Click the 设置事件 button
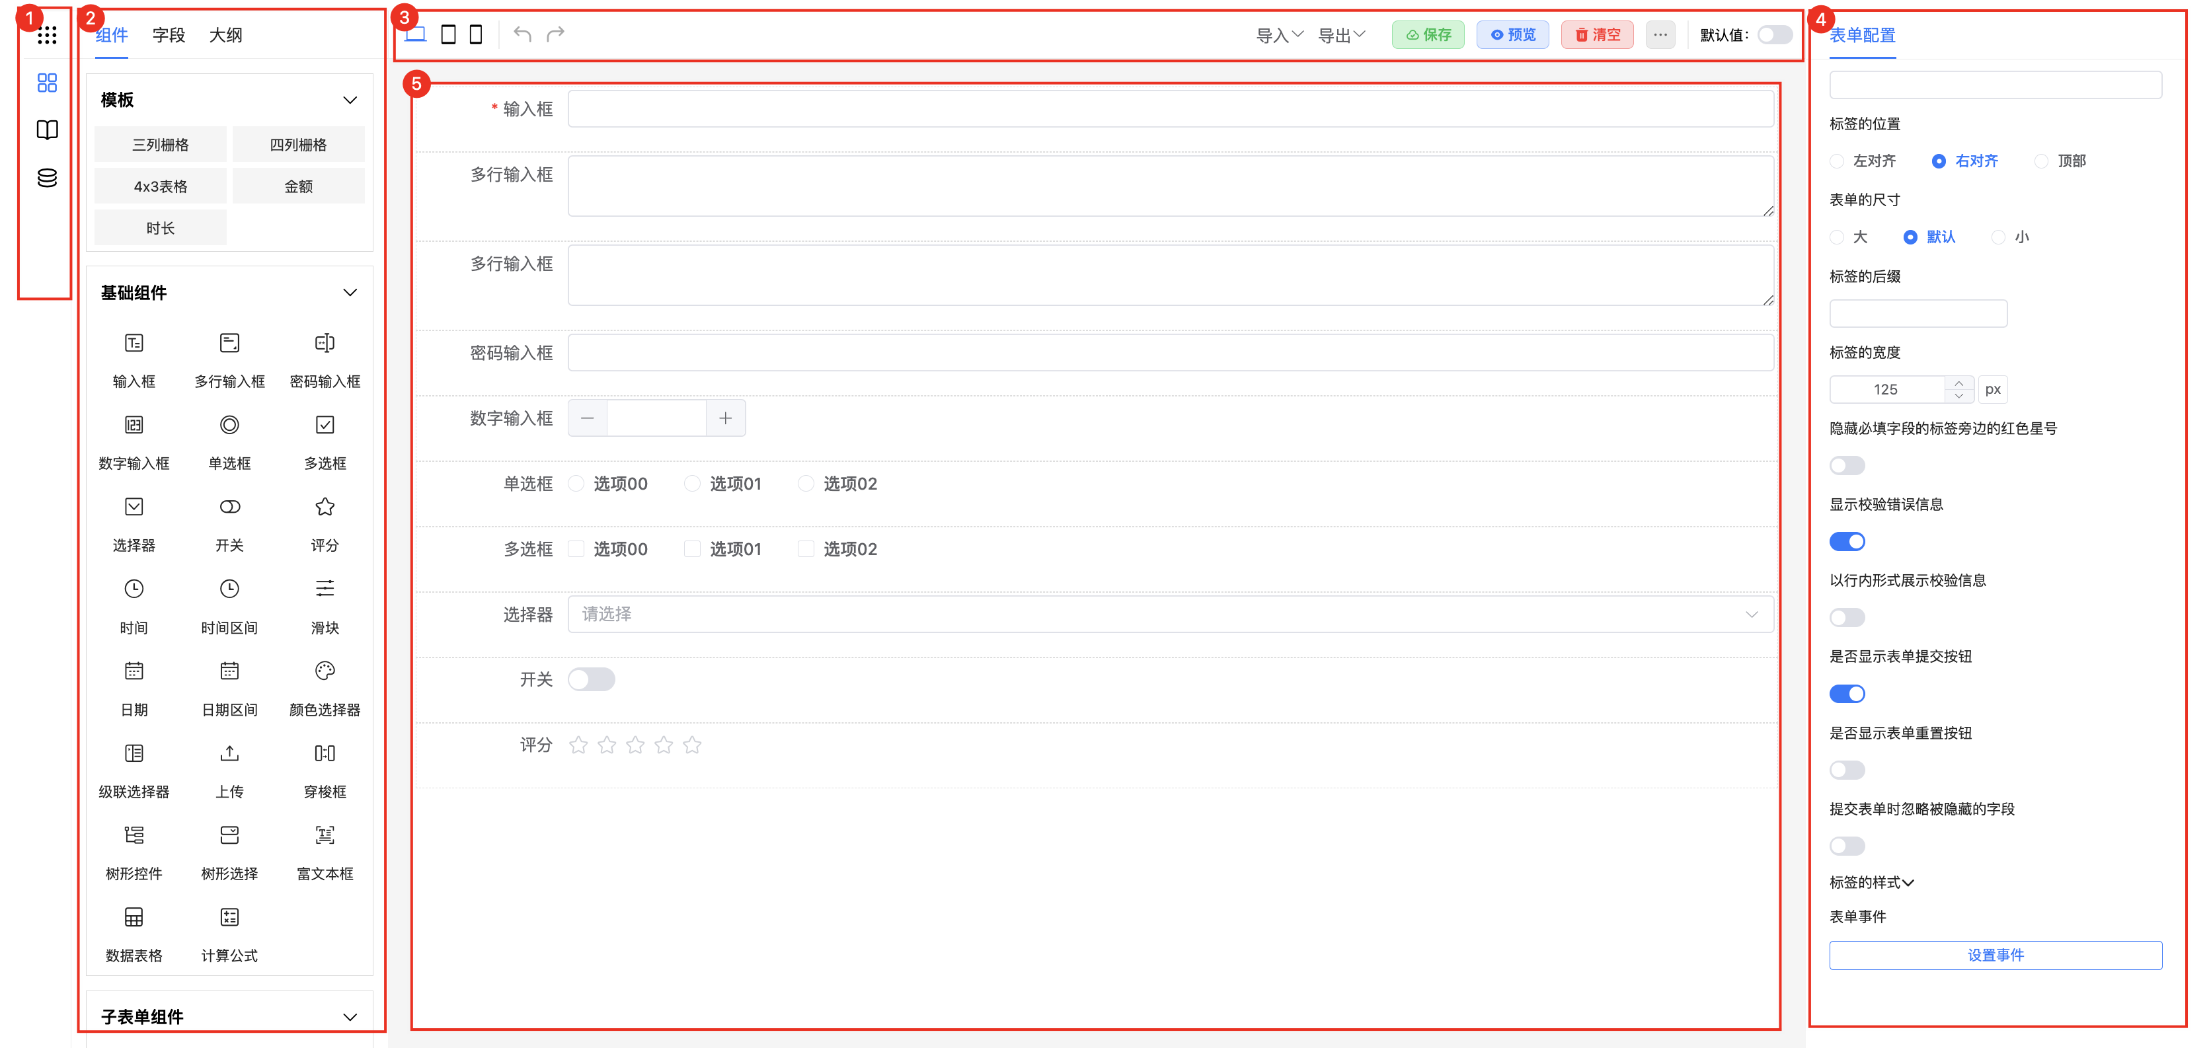Screen dimensions: 2209x1048 (1995, 955)
